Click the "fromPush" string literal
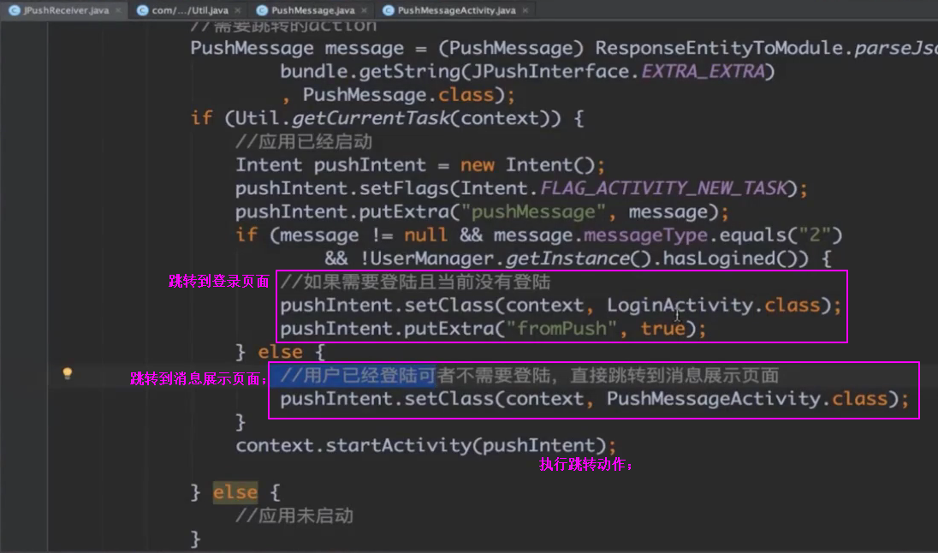 561,329
